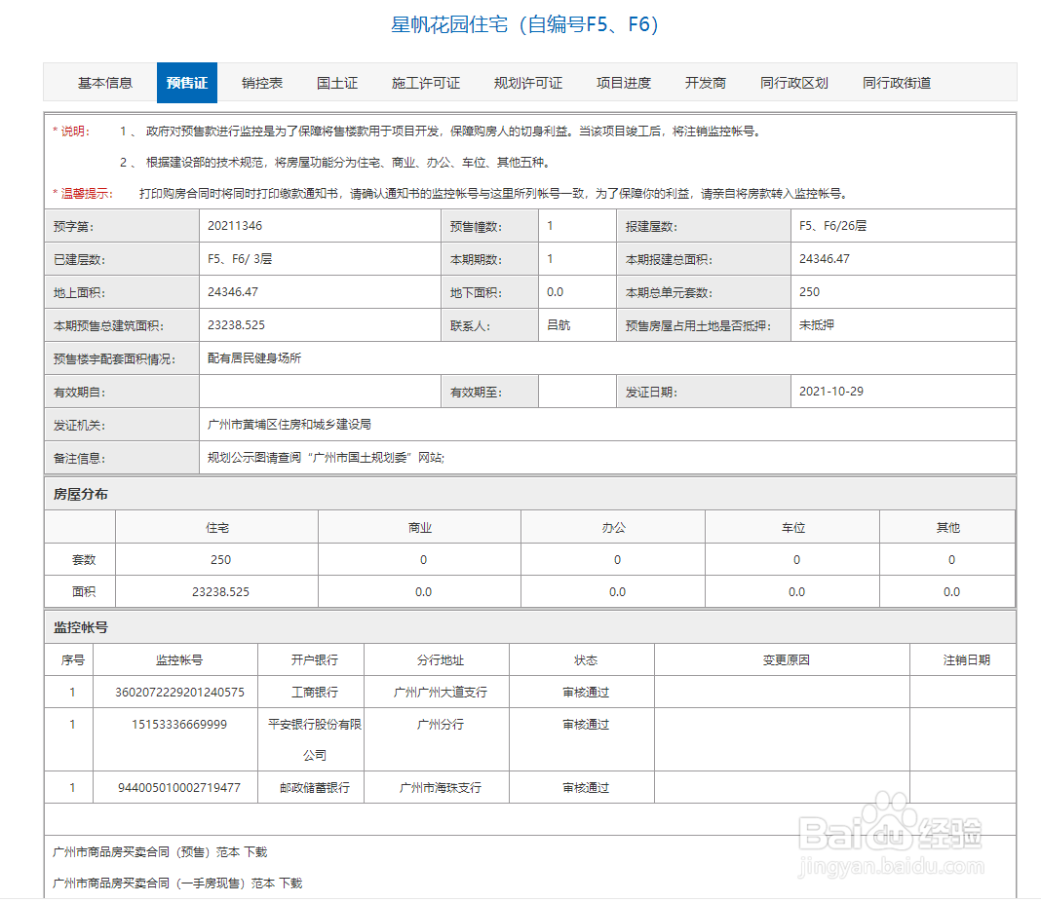The height and width of the screenshot is (902, 1041).
Task: Select the 预字第 number 20211346
Action: coord(235,226)
